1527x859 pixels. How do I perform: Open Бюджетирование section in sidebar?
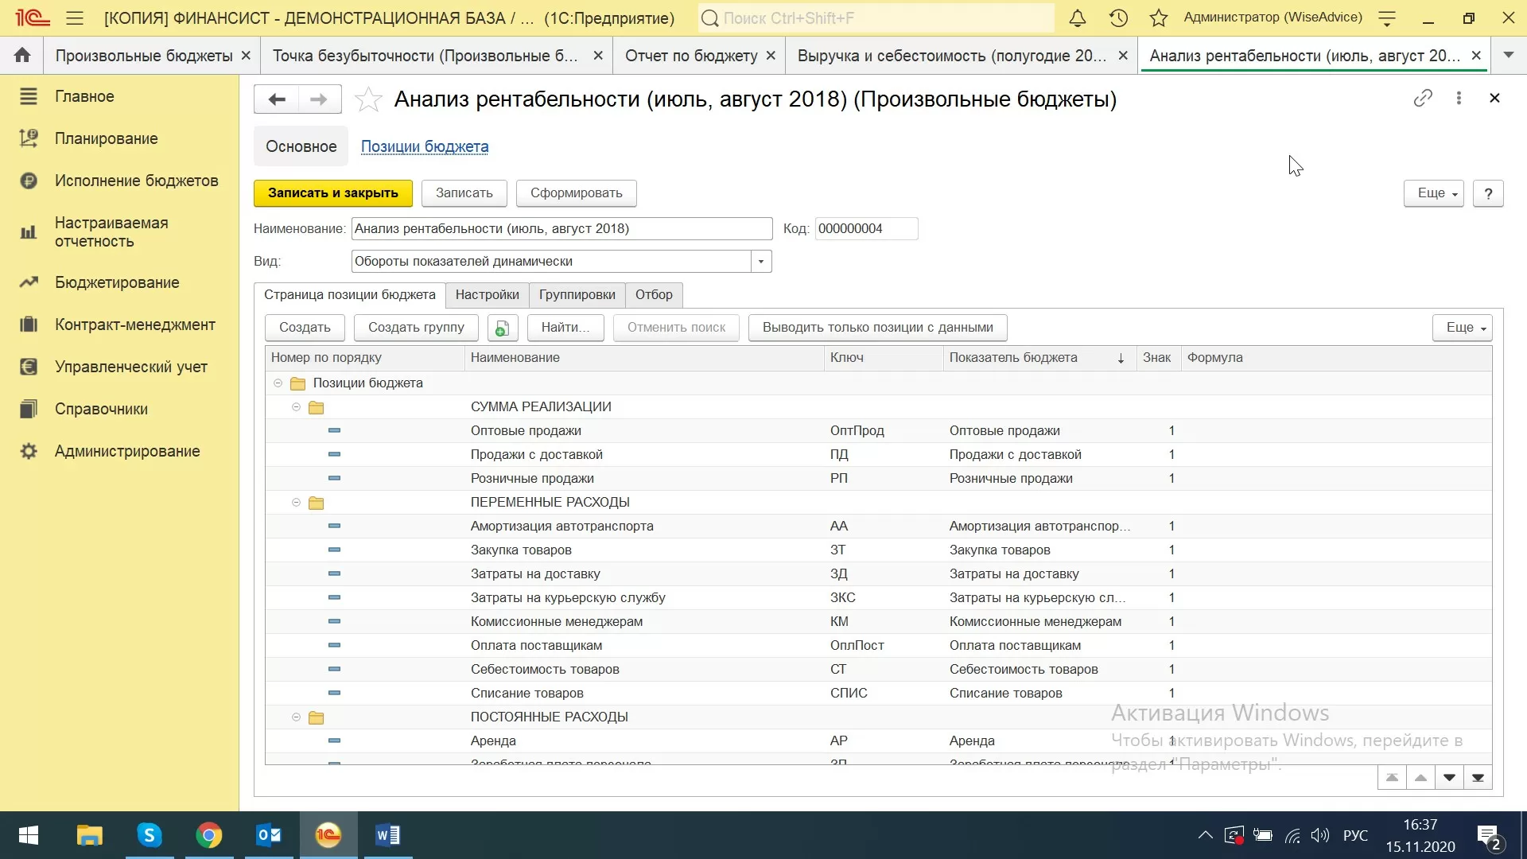(x=117, y=283)
